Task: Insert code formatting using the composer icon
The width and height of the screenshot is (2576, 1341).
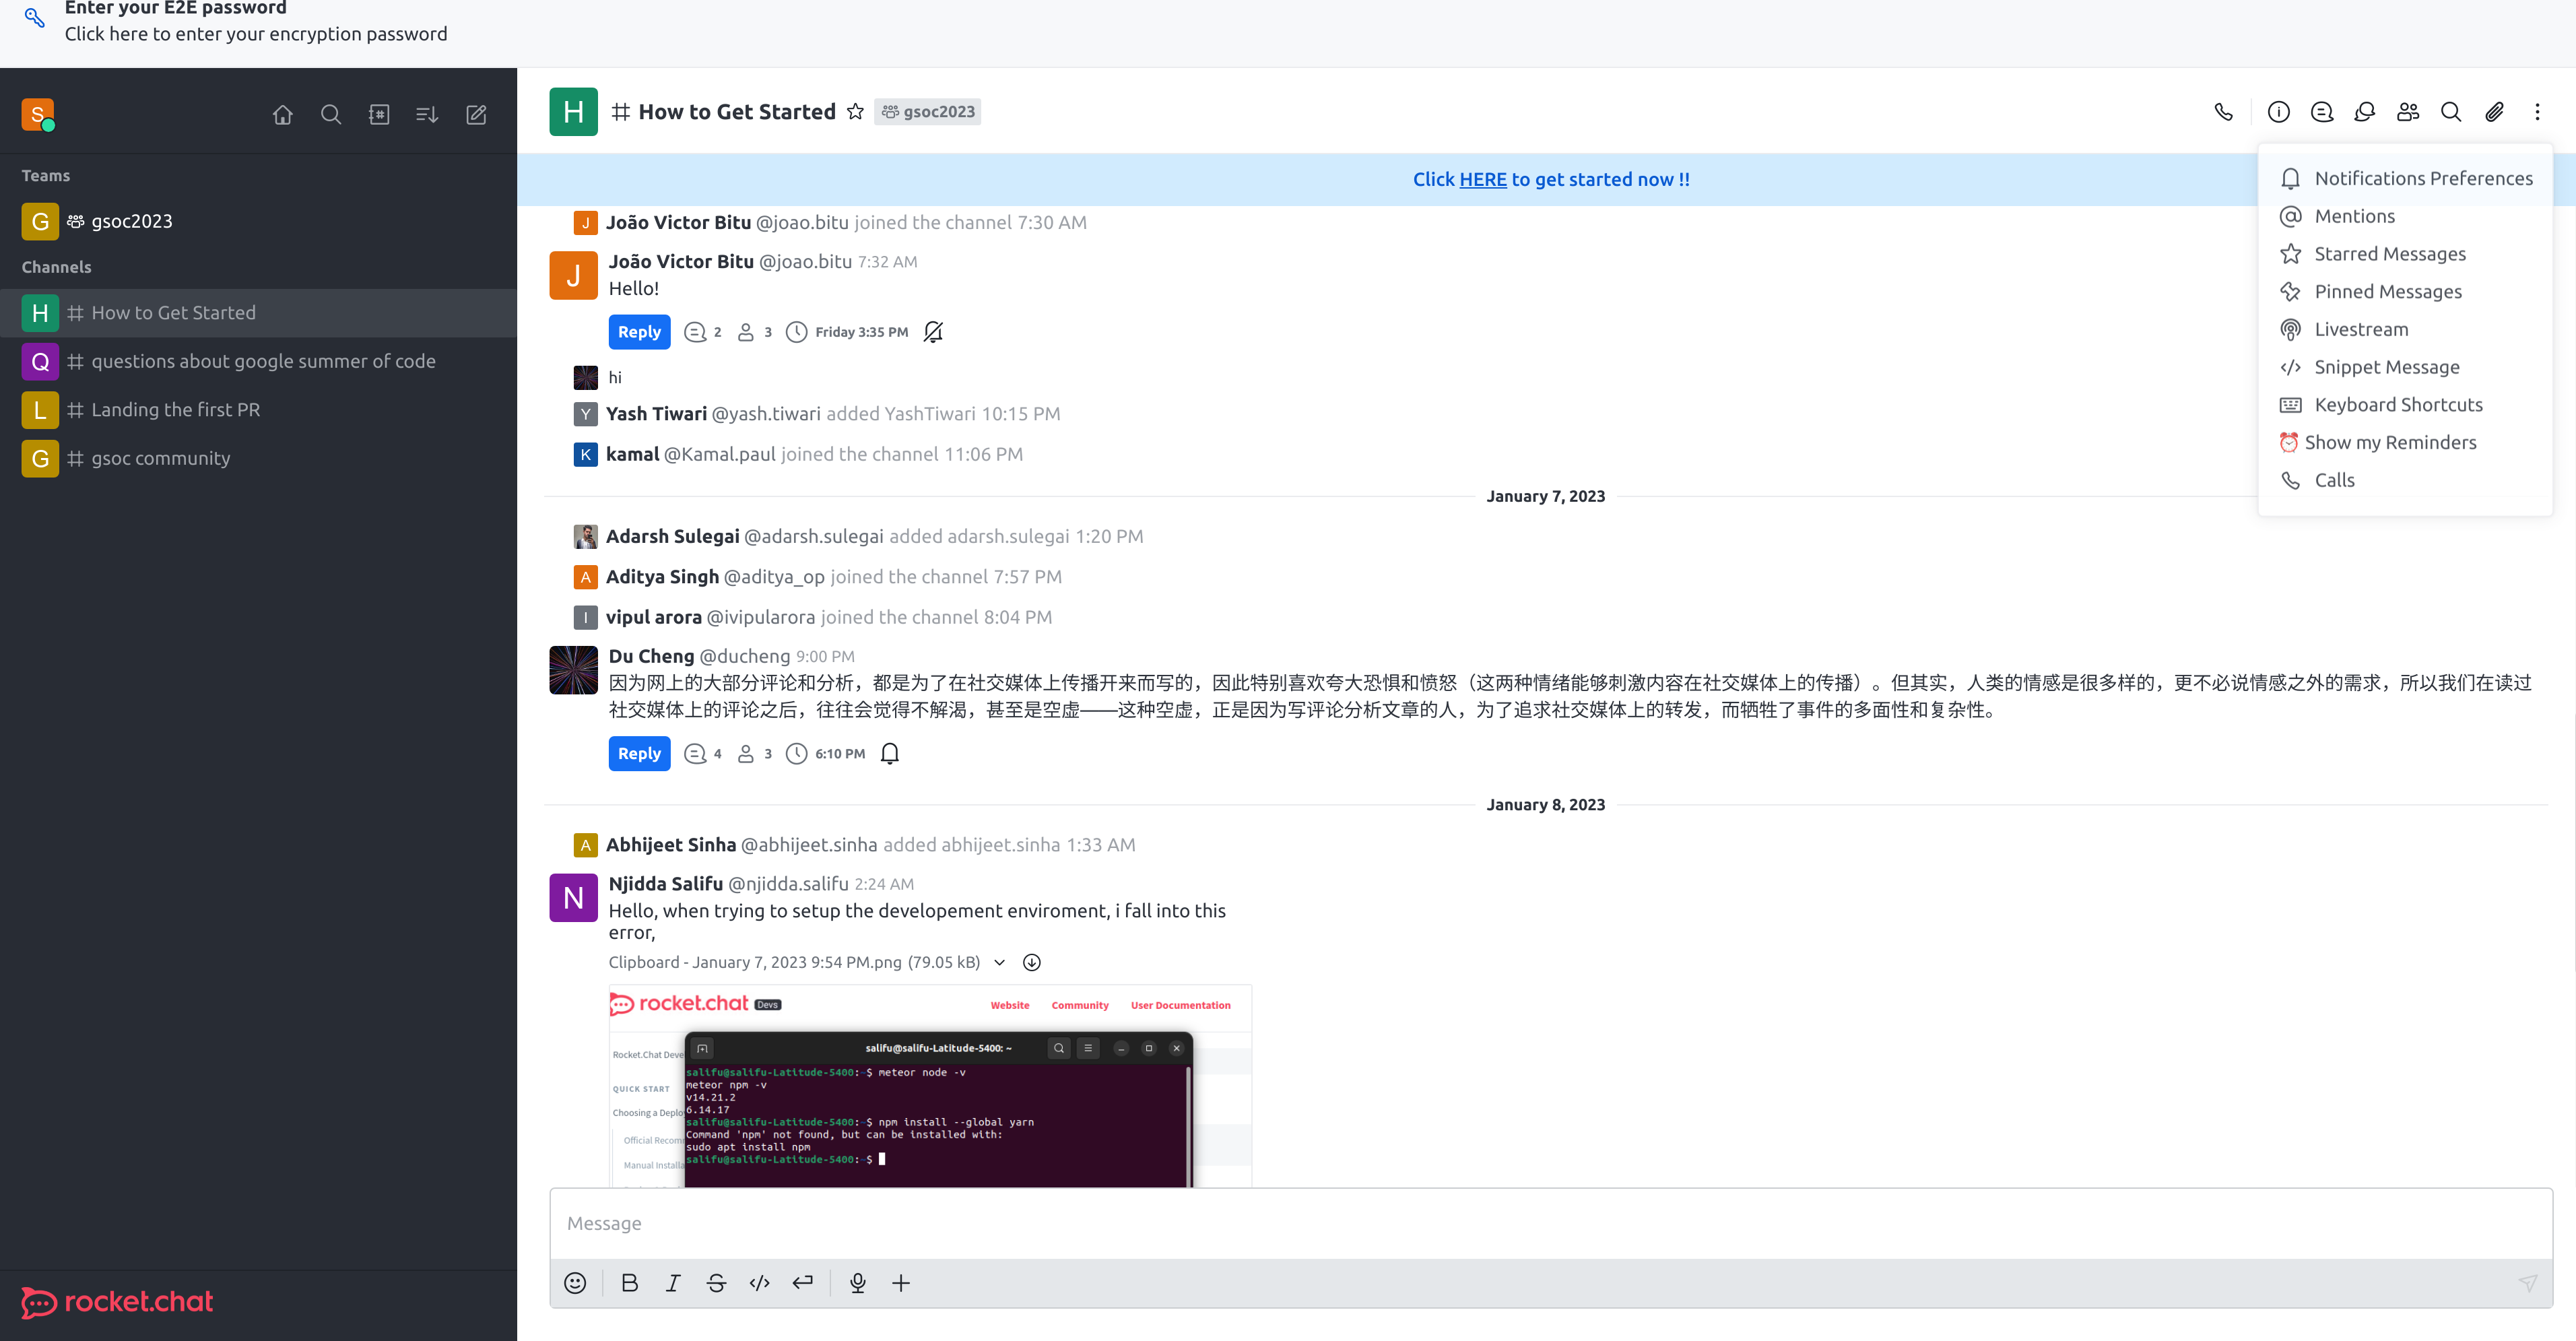Action: pyautogui.click(x=759, y=1283)
